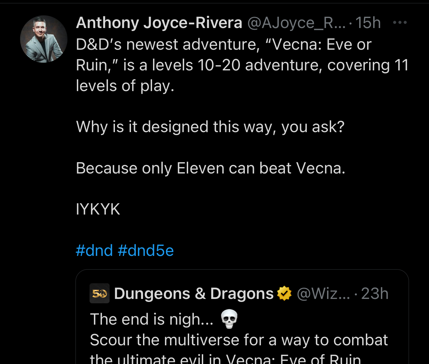Click the gold verified badge
Image resolution: width=429 pixels, height=364 pixels.
pos(284,294)
